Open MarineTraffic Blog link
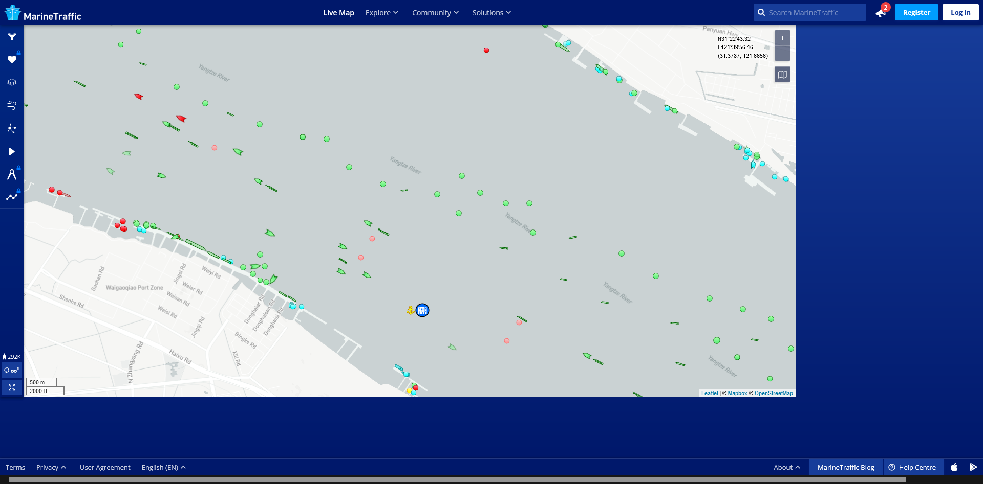 (846, 467)
